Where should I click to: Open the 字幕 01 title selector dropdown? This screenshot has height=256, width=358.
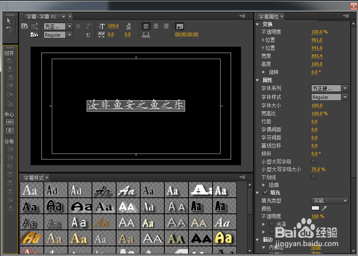pos(63,16)
